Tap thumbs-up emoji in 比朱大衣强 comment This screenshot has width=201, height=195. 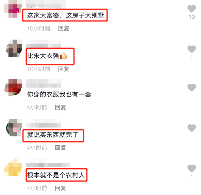pos(63,56)
